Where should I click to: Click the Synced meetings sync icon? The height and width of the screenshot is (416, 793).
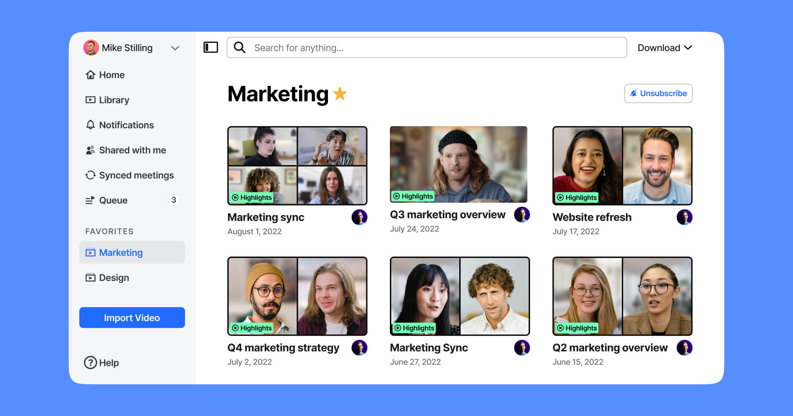click(90, 175)
